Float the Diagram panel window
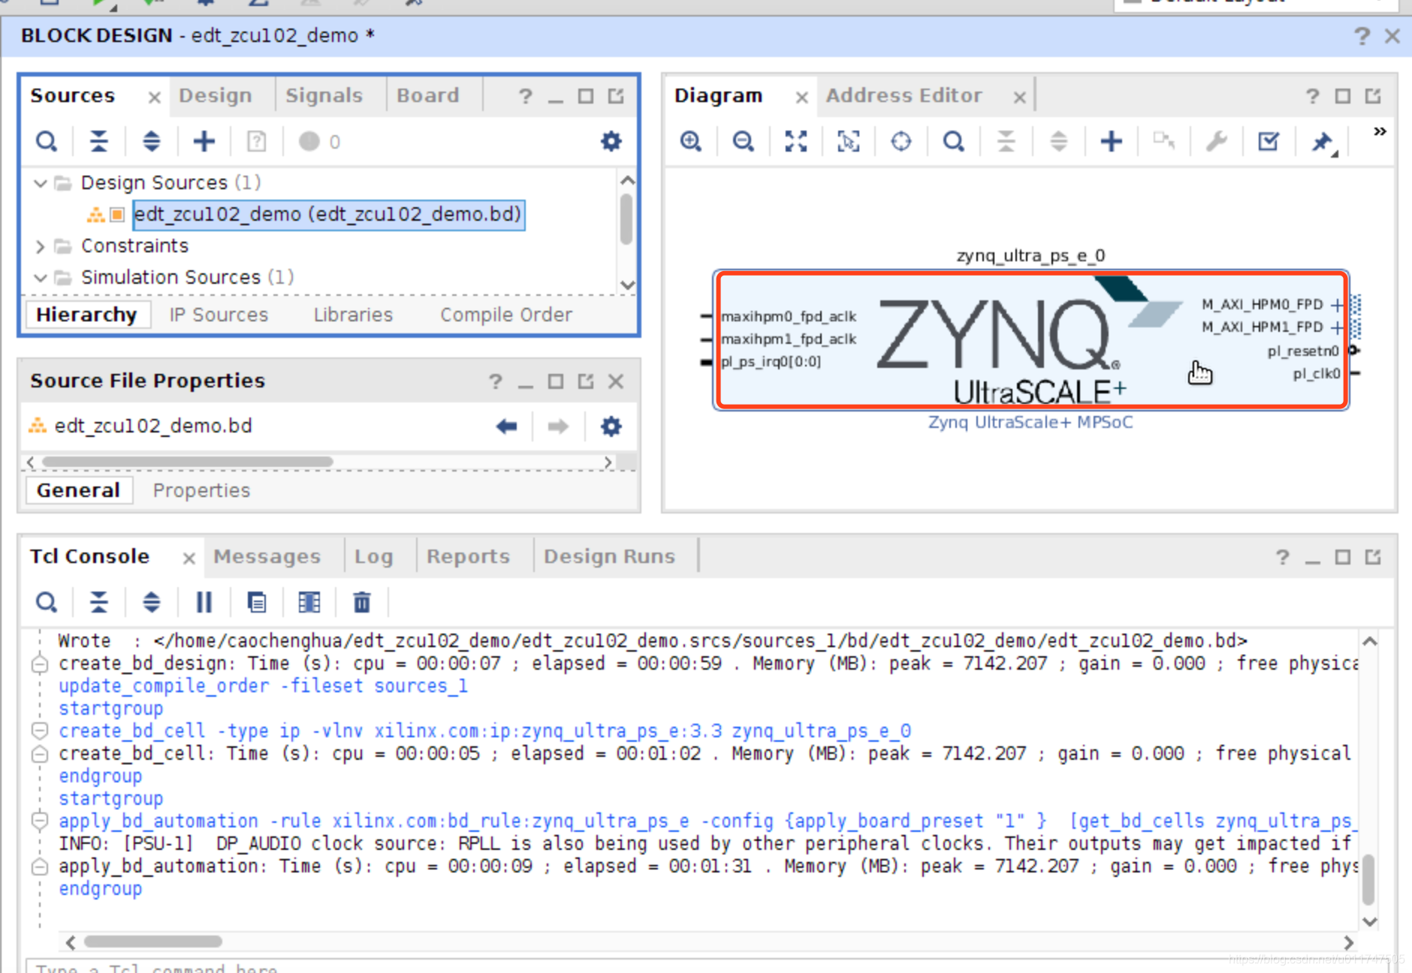Image resolution: width=1412 pixels, height=973 pixels. 1373,96
